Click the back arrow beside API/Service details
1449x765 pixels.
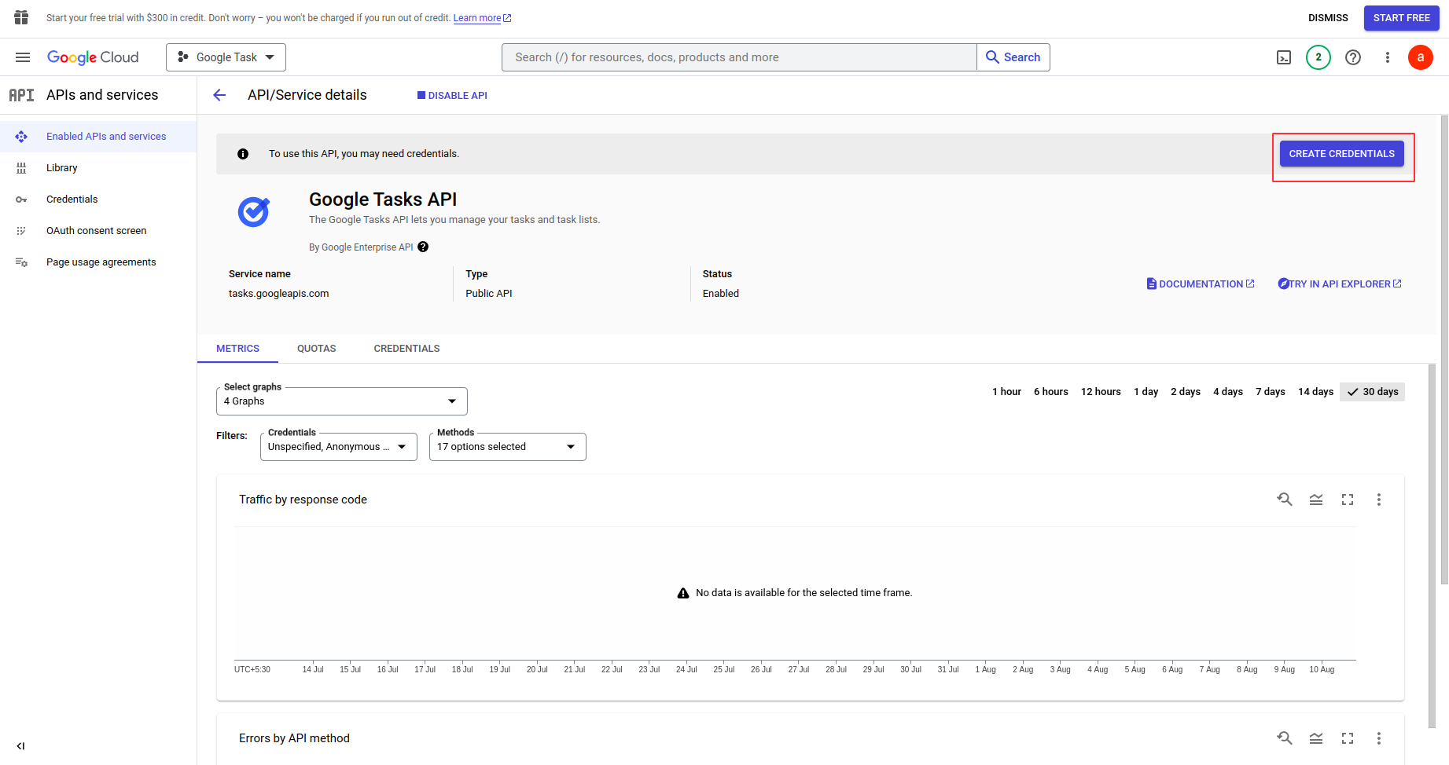pos(219,95)
